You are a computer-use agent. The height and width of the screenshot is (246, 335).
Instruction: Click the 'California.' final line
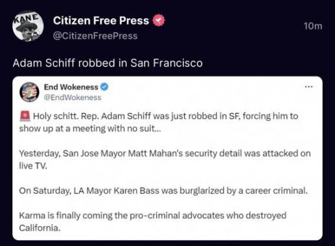(x=40, y=228)
